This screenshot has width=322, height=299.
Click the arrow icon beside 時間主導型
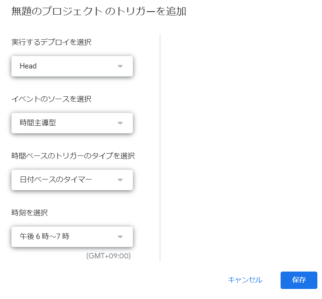(x=120, y=123)
